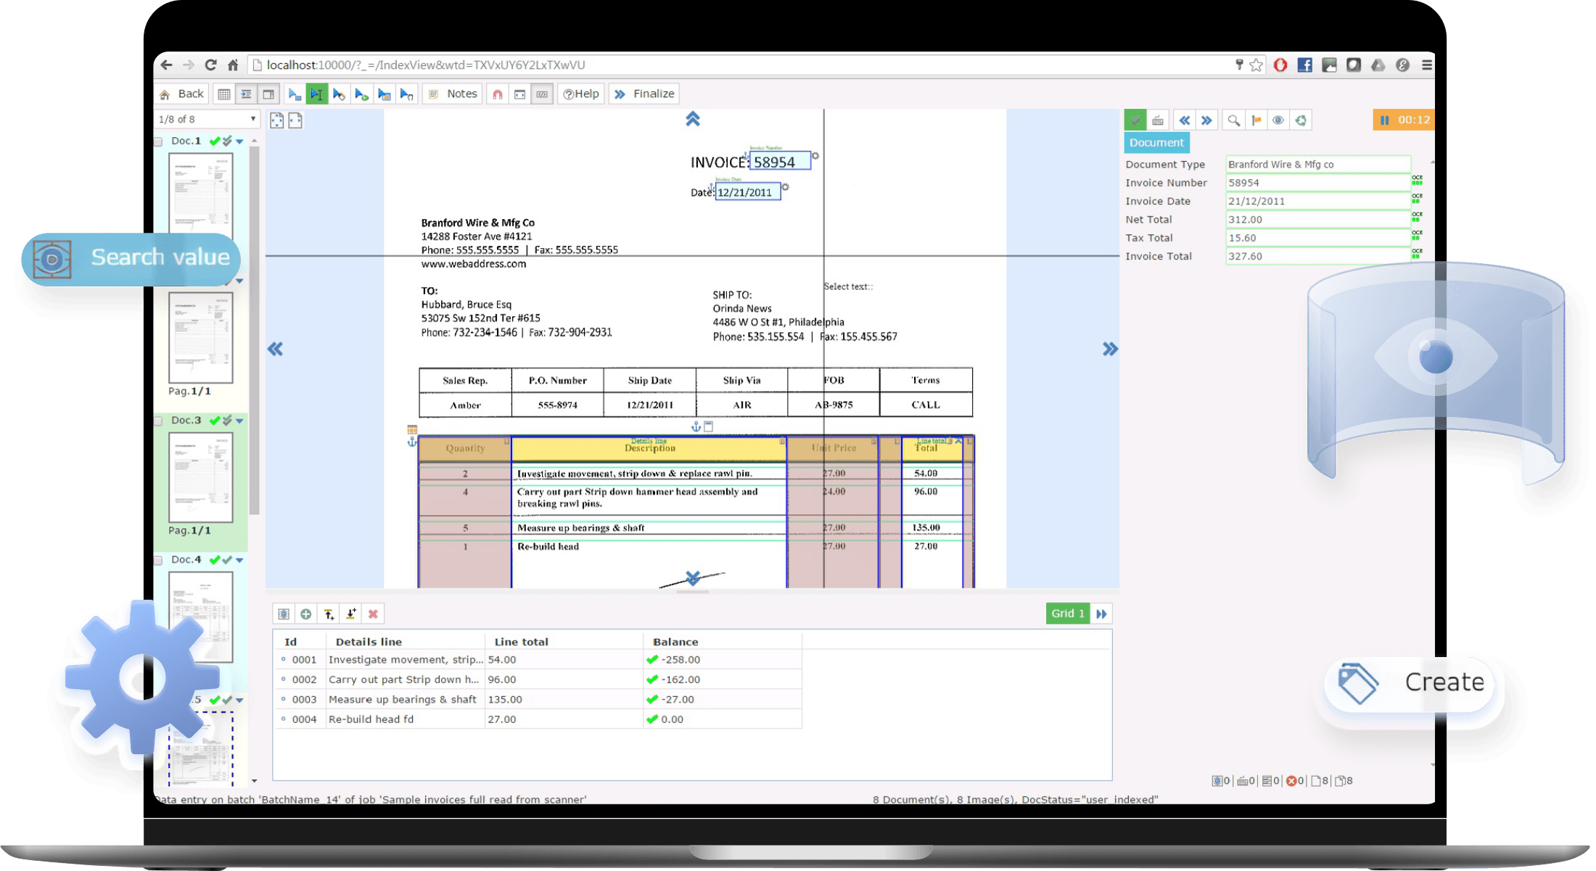Click the green recycle refresh icon
Screen dimensions: 1596x871
1301,120
